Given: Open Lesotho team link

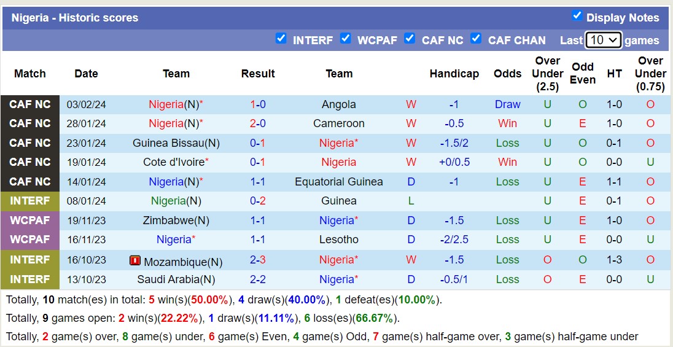Looking at the screenshot, I should pyautogui.click(x=338, y=240).
